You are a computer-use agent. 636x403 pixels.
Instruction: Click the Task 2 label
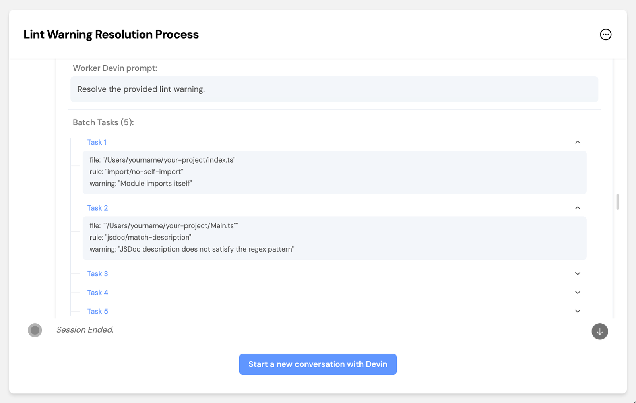click(97, 208)
